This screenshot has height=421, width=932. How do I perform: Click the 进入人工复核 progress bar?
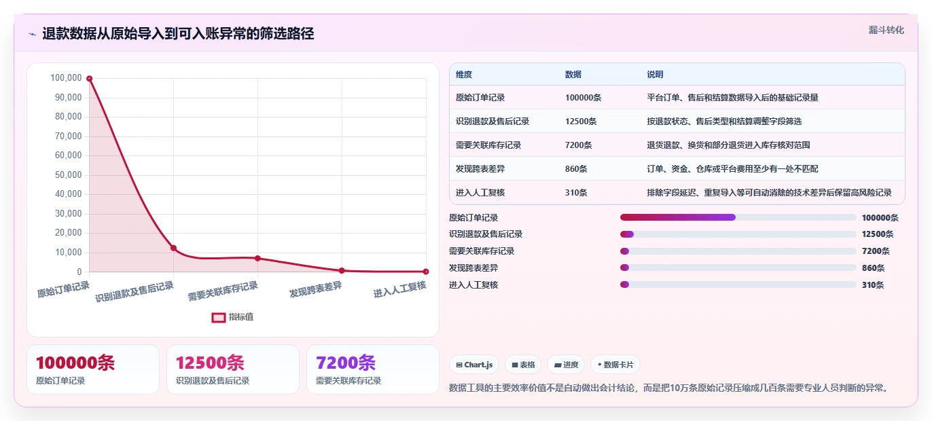[x=738, y=285]
